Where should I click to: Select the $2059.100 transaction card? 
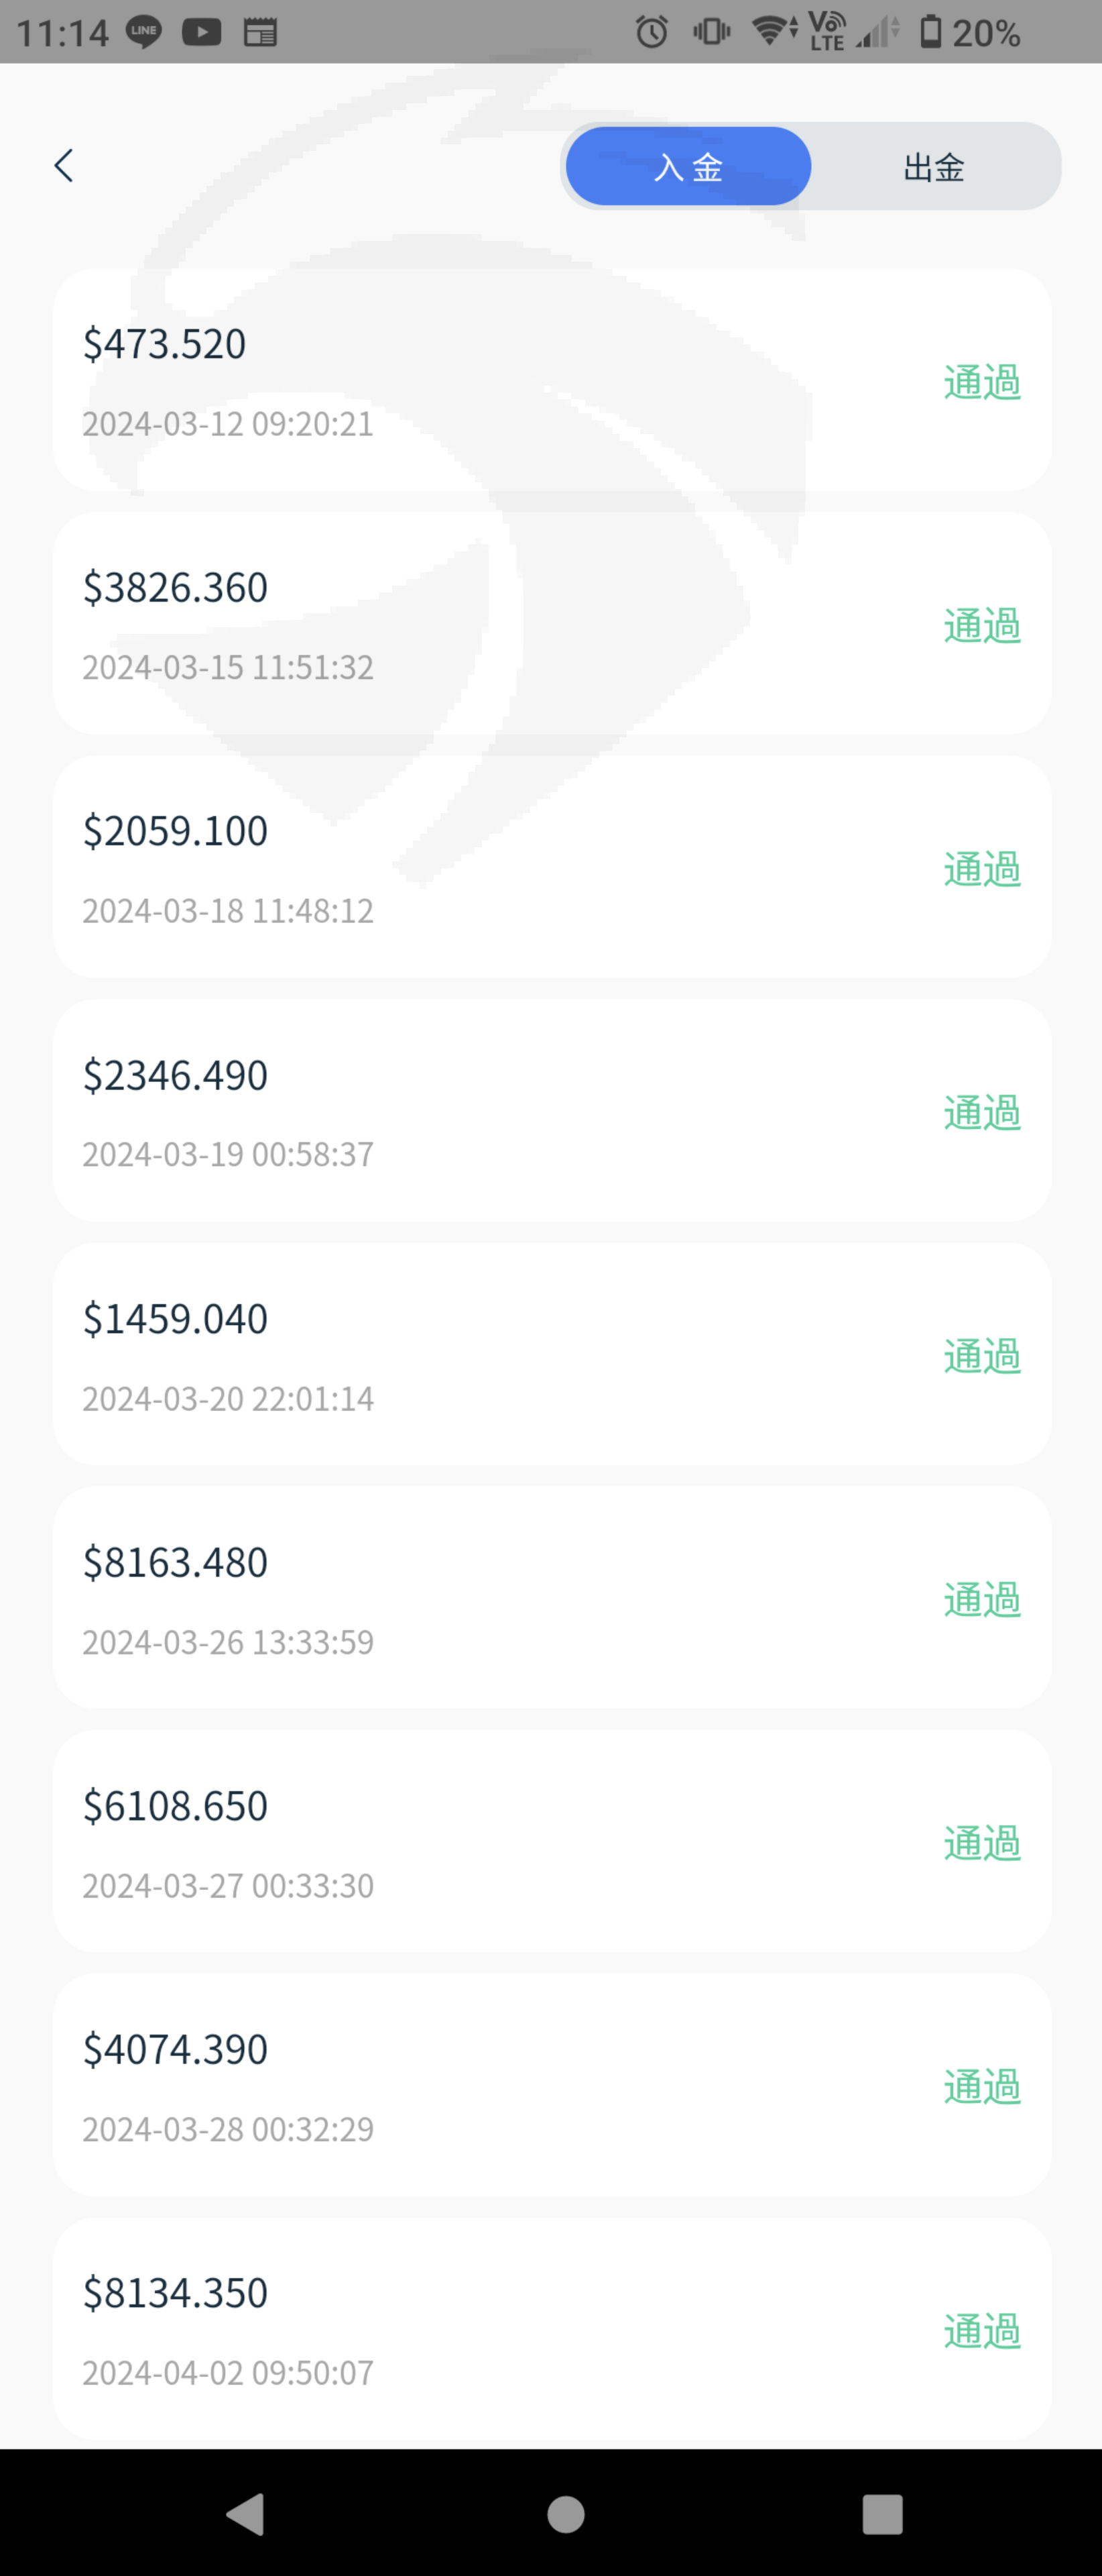[552, 867]
